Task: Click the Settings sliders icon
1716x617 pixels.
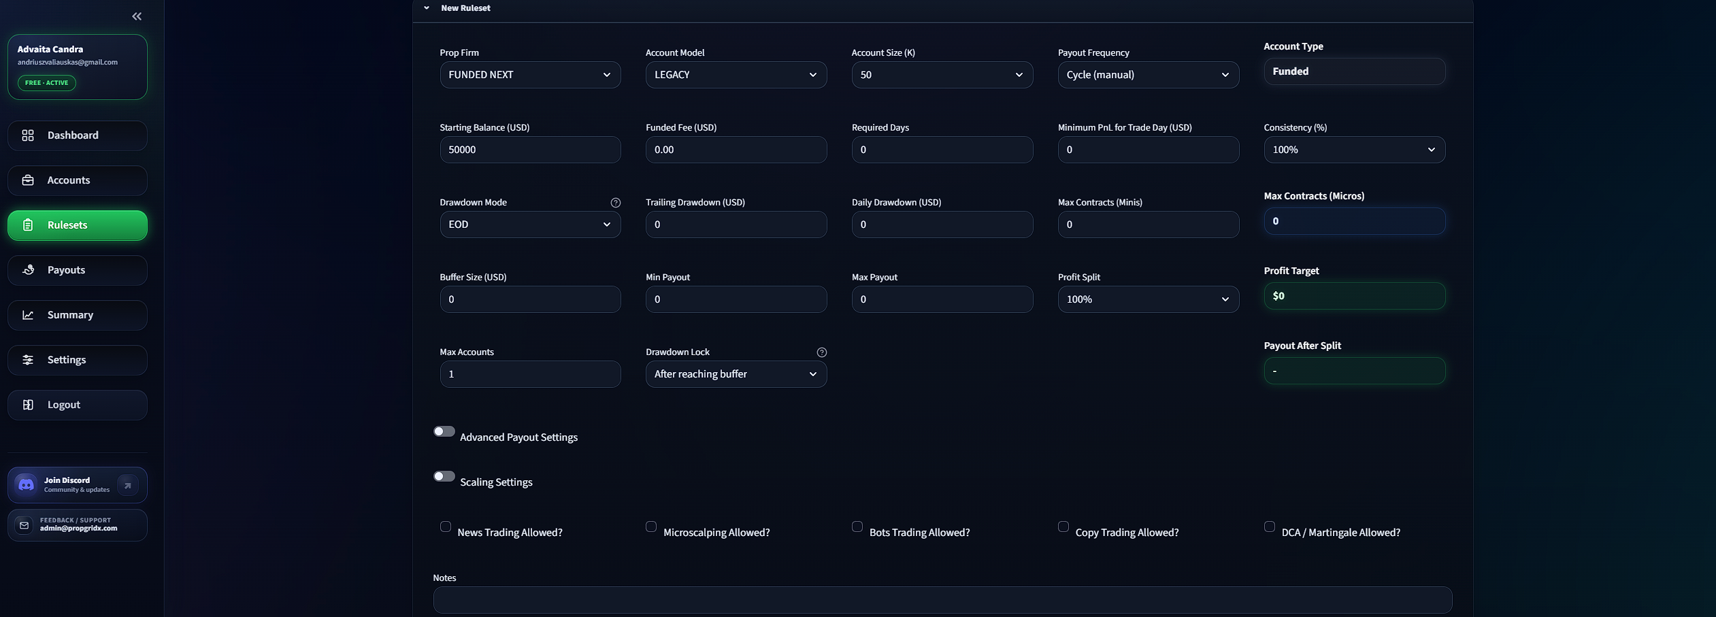Action: click(x=28, y=360)
